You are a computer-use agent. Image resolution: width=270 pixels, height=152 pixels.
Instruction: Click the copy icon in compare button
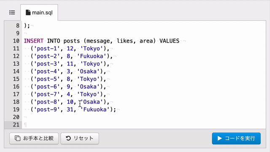tap(17, 138)
